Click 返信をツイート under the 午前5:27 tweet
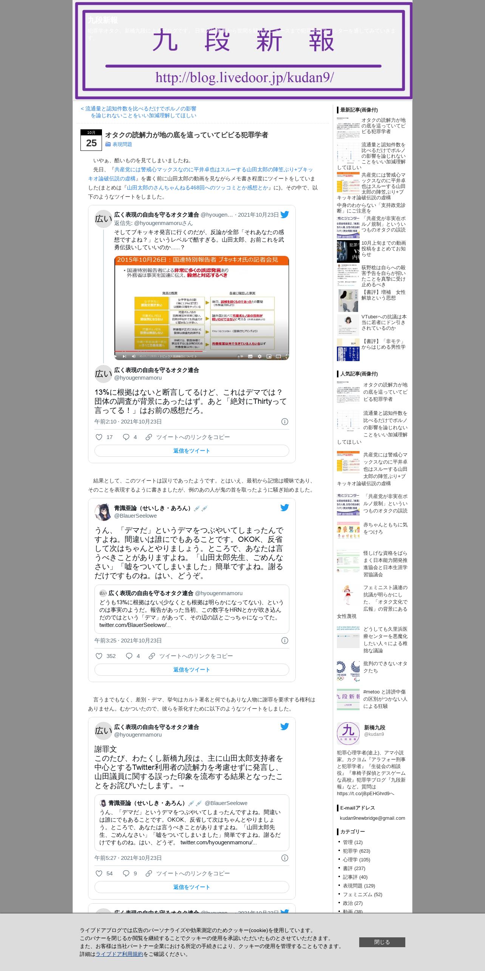485x971 pixels. click(x=192, y=887)
